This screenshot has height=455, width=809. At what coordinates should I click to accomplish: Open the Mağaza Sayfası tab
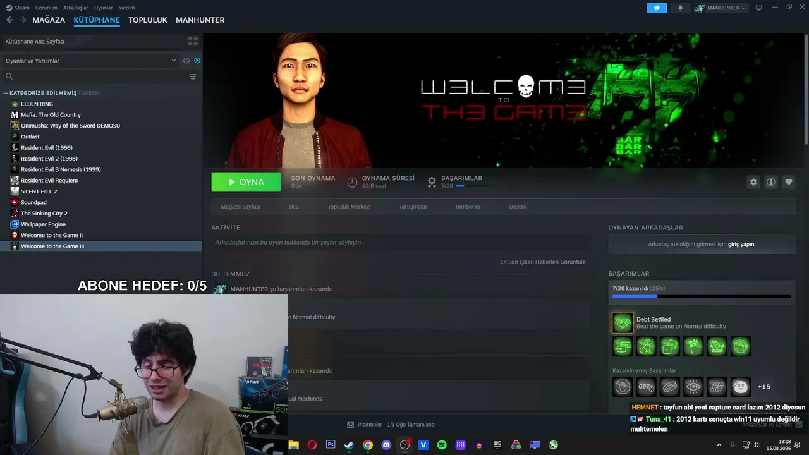240,207
